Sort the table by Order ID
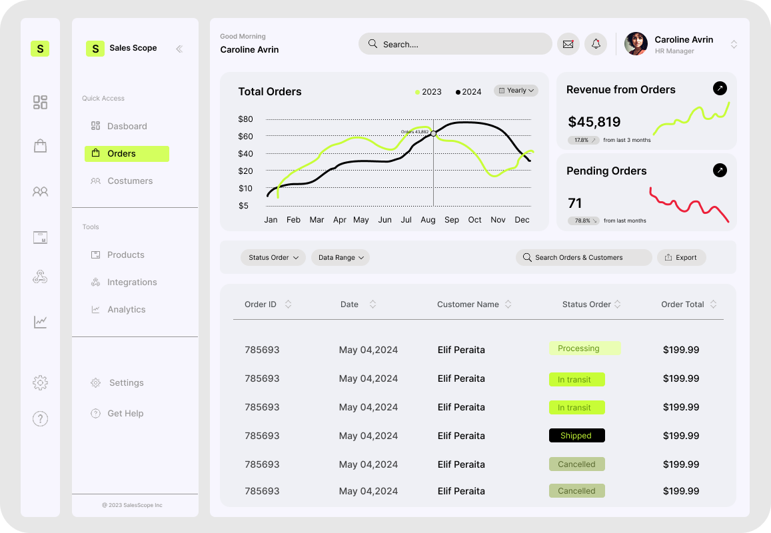771x533 pixels. point(288,304)
